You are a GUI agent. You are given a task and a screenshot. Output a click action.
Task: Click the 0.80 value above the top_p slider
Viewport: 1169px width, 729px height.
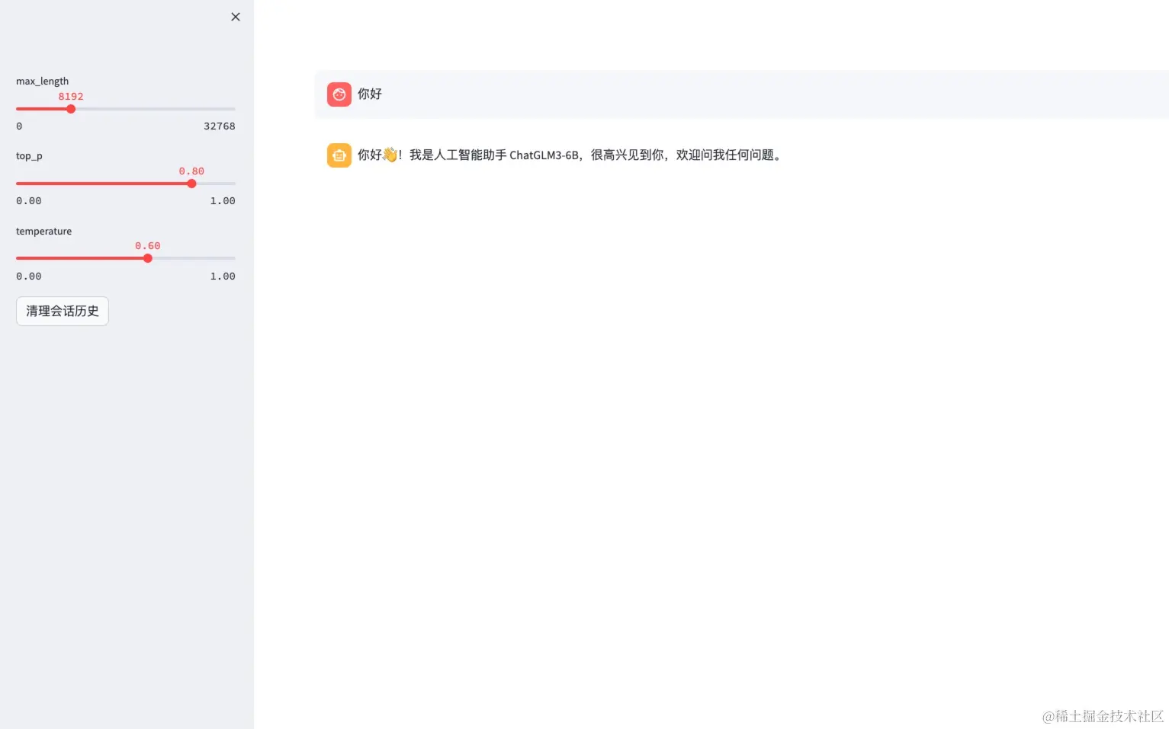[191, 171]
